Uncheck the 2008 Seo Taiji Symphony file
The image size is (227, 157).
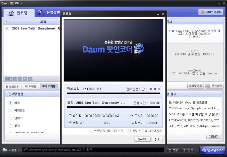pyautogui.click(x=7, y=29)
